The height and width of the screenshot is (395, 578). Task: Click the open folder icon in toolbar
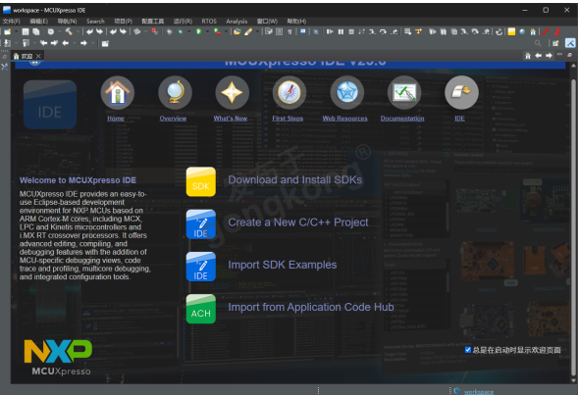tap(237, 32)
